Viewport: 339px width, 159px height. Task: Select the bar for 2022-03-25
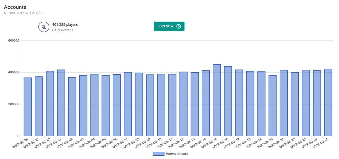coord(328,103)
